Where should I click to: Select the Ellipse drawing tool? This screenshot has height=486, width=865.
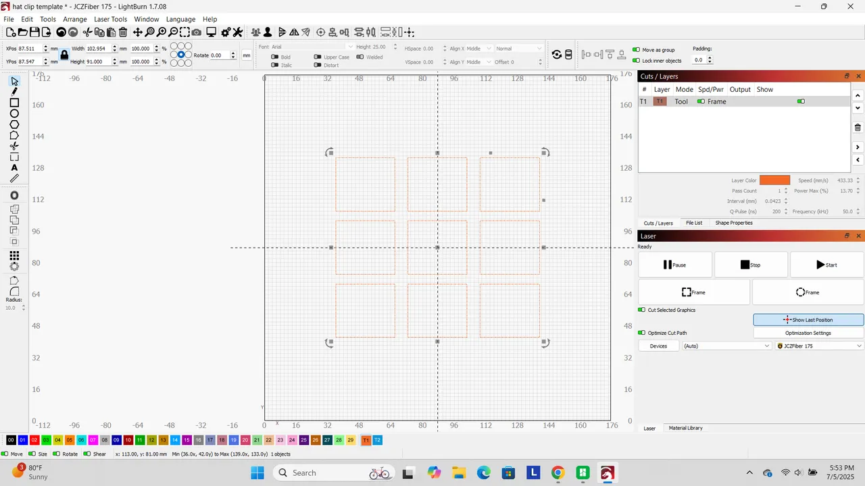[x=14, y=113]
